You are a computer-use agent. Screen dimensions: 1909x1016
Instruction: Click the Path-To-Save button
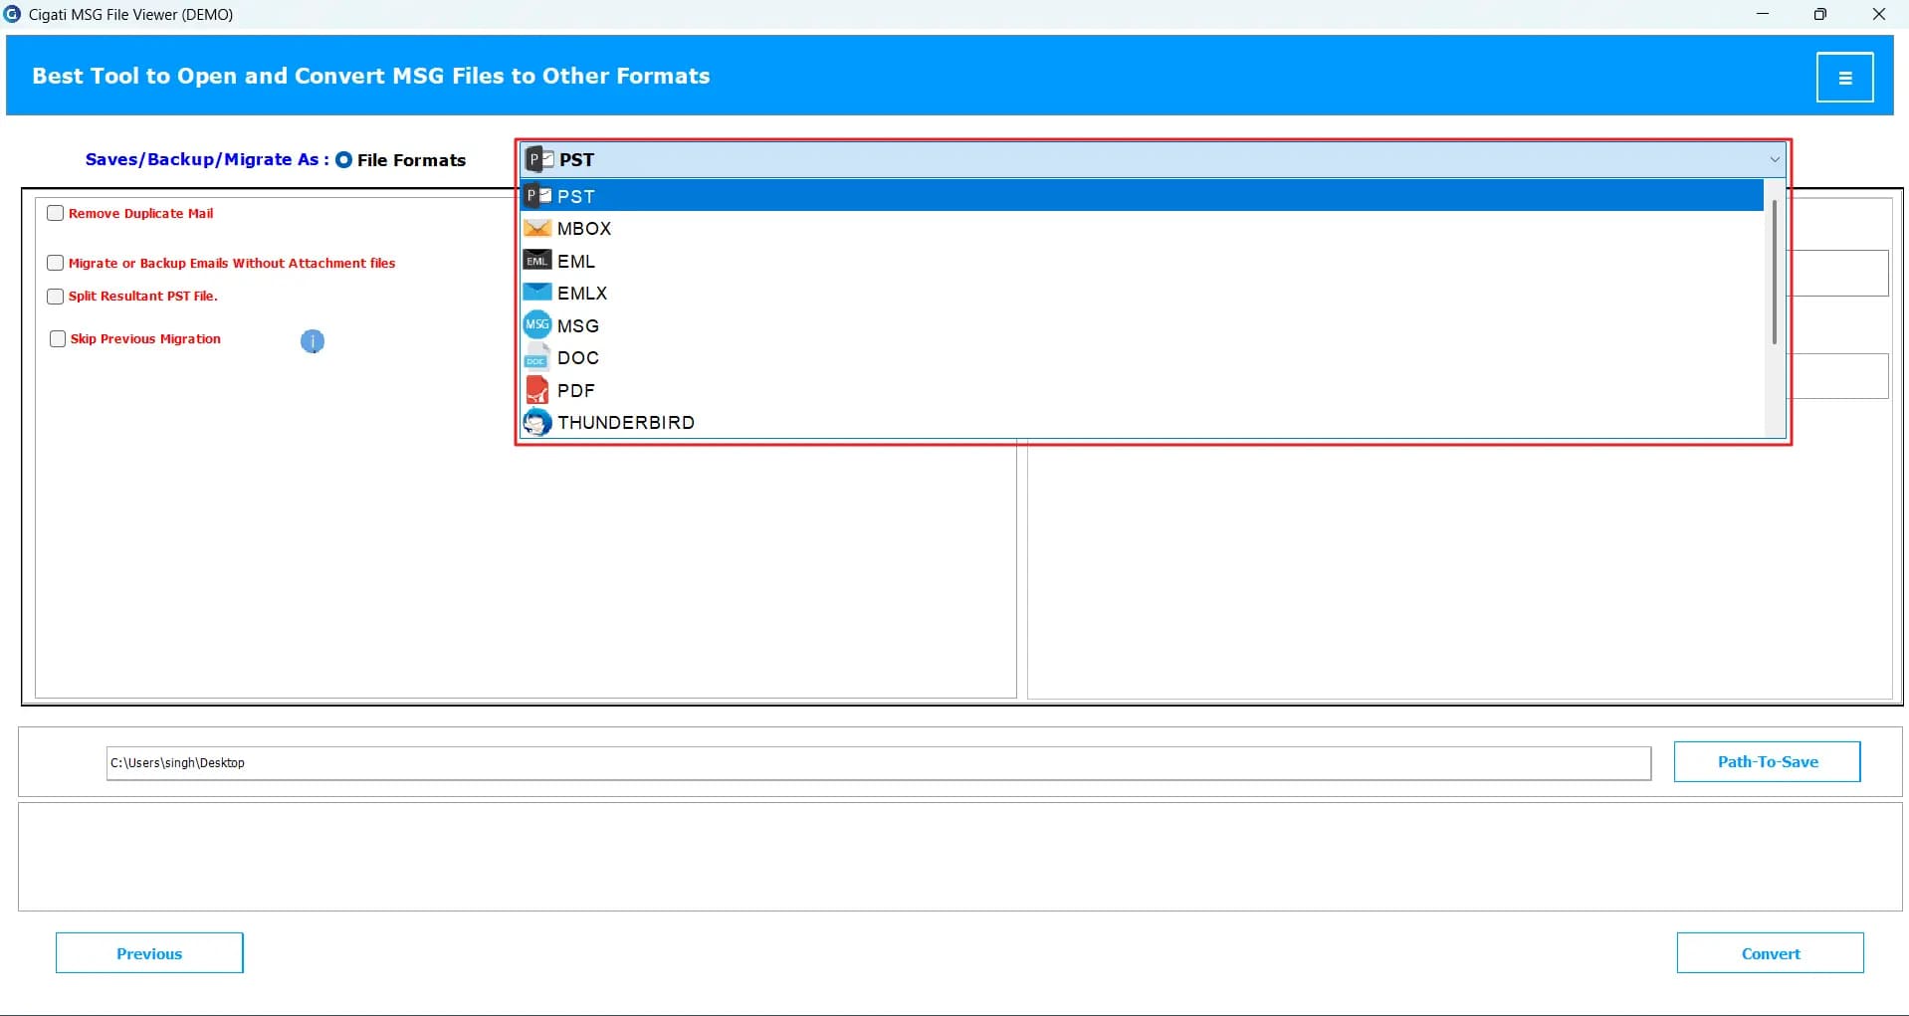pyautogui.click(x=1767, y=761)
